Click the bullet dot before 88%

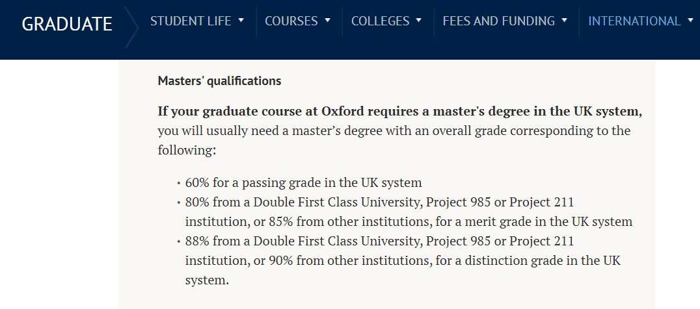[x=178, y=242]
